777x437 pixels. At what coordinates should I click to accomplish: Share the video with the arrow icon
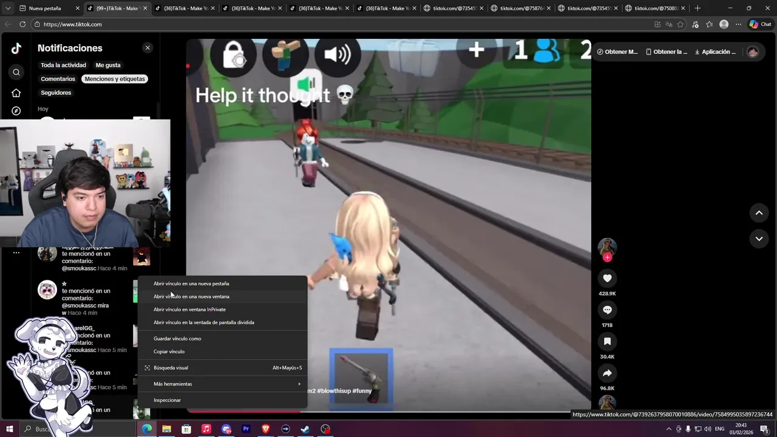pos(607,373)
